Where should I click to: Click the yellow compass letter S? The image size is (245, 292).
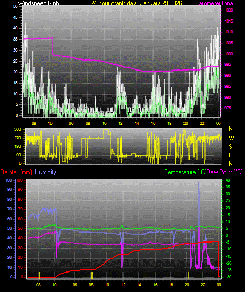tap(230, 147)
